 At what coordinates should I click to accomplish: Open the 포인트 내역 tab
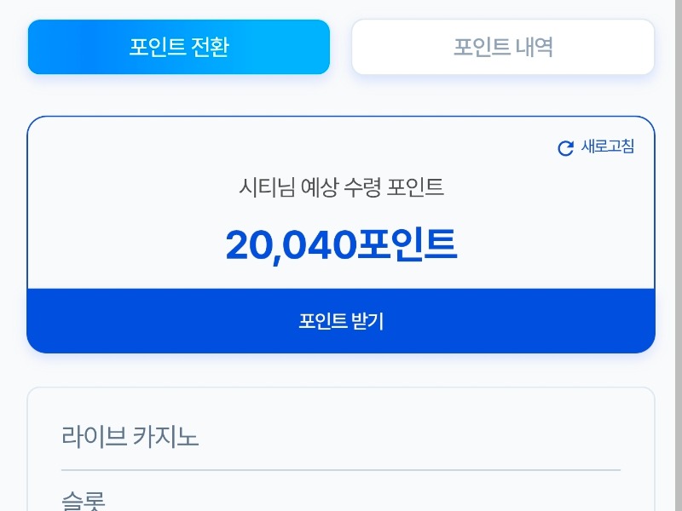[x=503, y=47]
